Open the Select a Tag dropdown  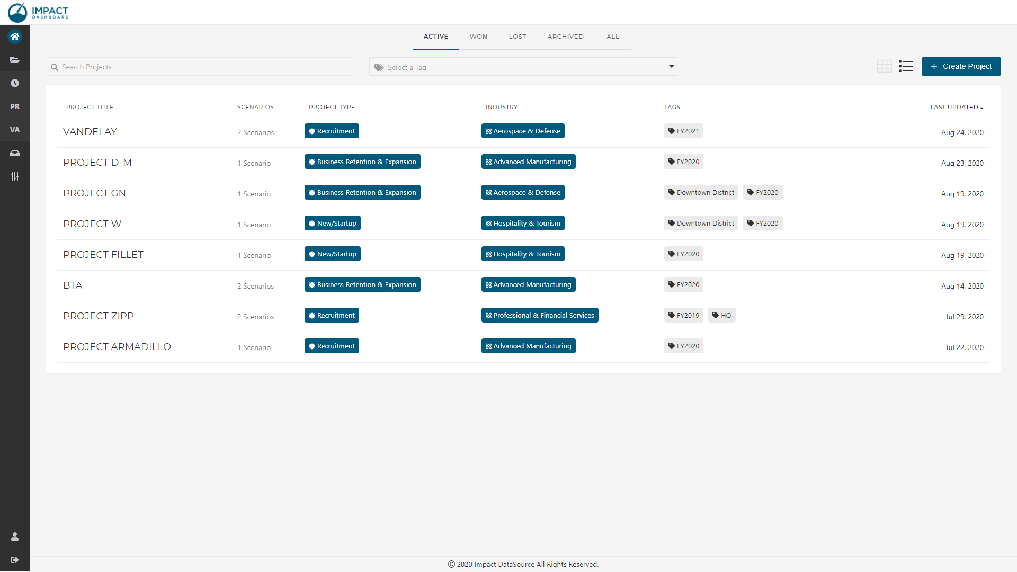(x=523, y=67)
